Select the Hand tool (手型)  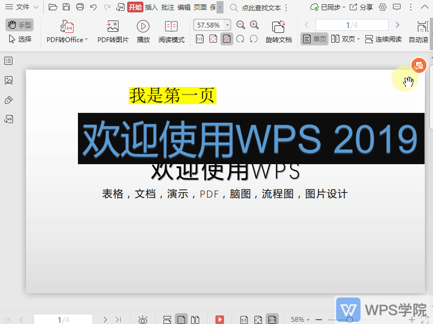tap(20, 24)
